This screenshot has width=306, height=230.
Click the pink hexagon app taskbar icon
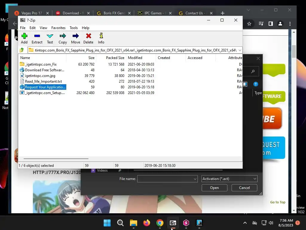tap(186, 223)
